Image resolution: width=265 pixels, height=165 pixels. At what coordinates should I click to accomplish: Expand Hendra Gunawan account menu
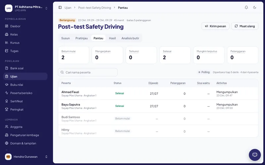(x=26, y=157)
